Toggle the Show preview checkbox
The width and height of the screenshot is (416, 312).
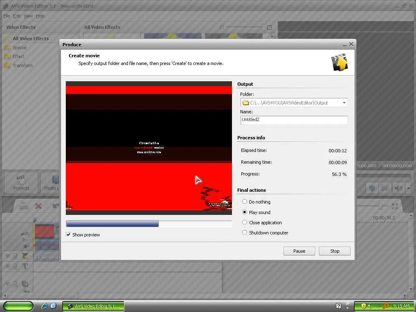pyautogui.click(x=68, y=234)
